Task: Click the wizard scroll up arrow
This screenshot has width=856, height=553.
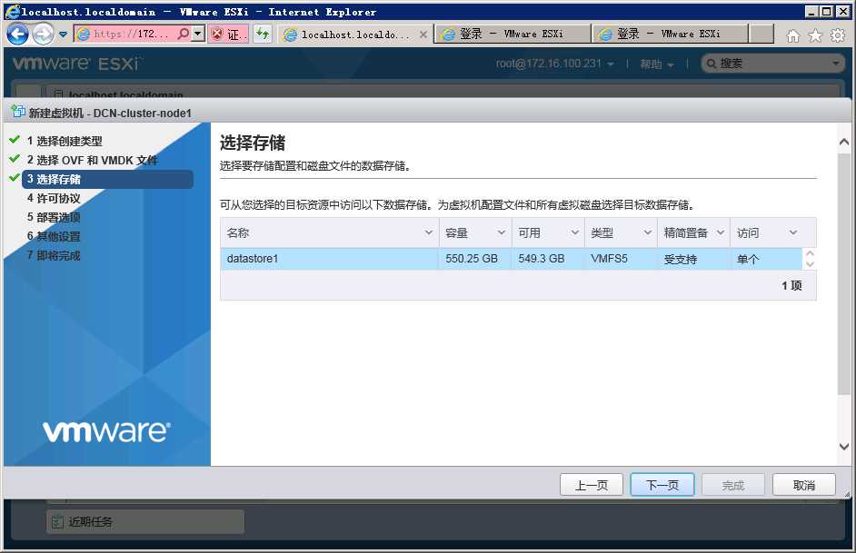Action: click(x=844, y=143)
